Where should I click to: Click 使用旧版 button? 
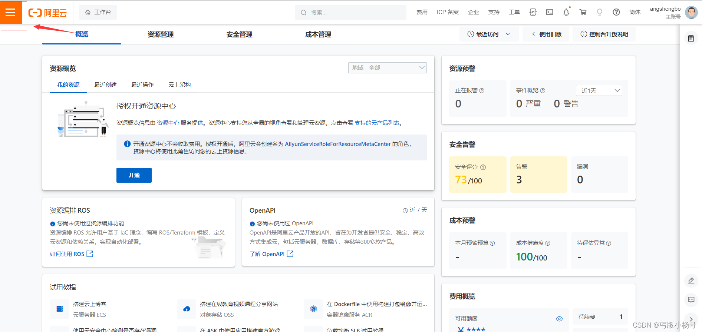tap(546, 34)
